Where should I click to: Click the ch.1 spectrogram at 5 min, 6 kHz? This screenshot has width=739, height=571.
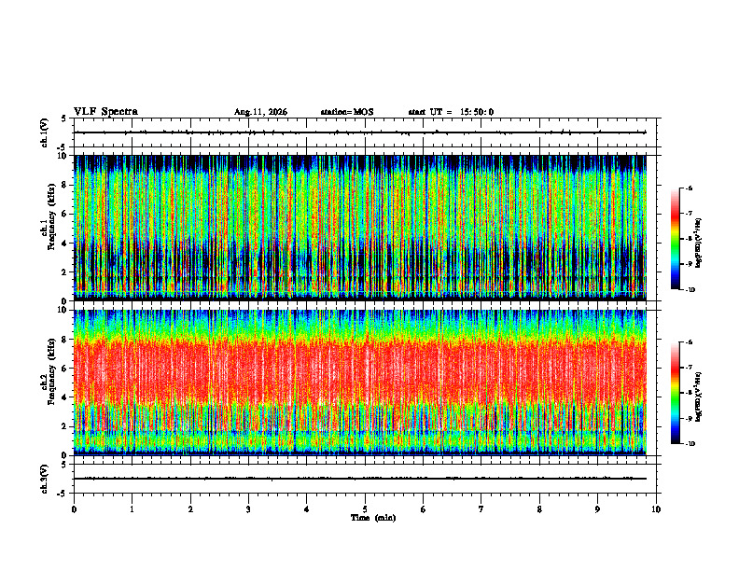(365, 214)
